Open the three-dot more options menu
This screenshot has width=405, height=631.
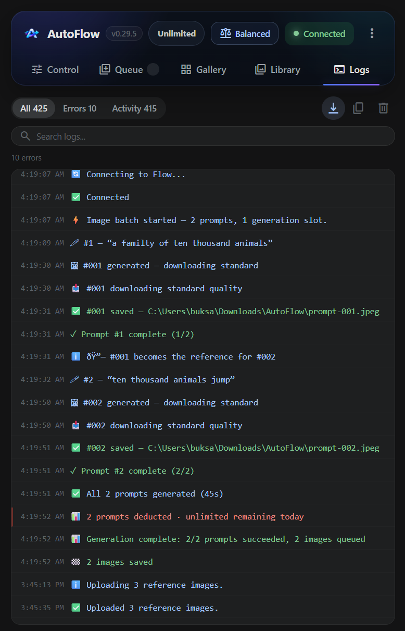(372, 33)
